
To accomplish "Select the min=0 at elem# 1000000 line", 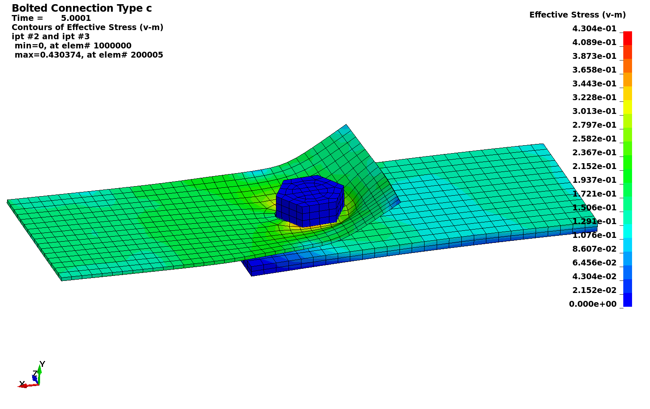I will tap(73, 46).
